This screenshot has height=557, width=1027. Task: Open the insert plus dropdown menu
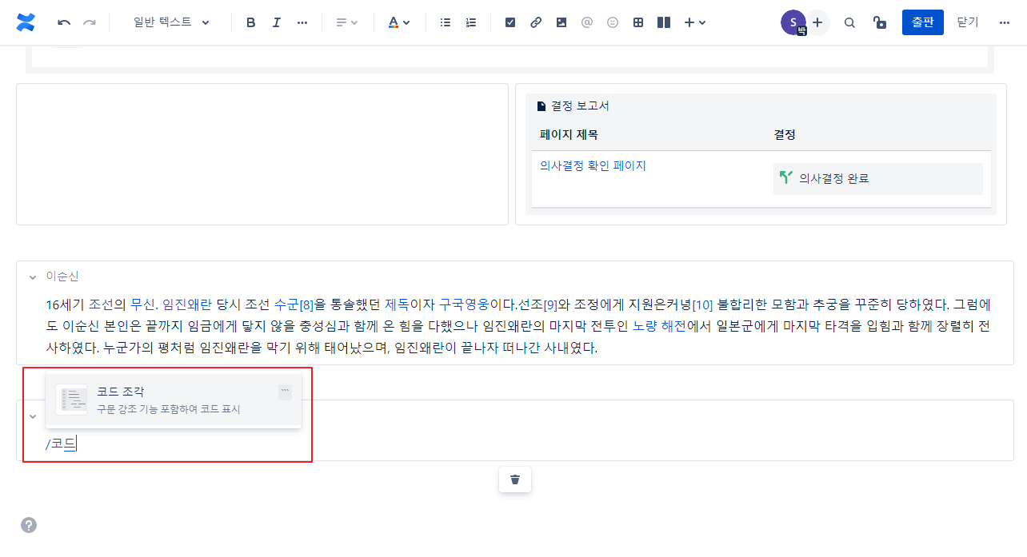tap(694, 22)
